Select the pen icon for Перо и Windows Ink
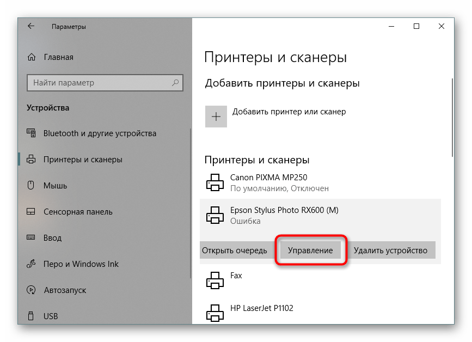The image size is (472, 342). (x=30, y=264)
